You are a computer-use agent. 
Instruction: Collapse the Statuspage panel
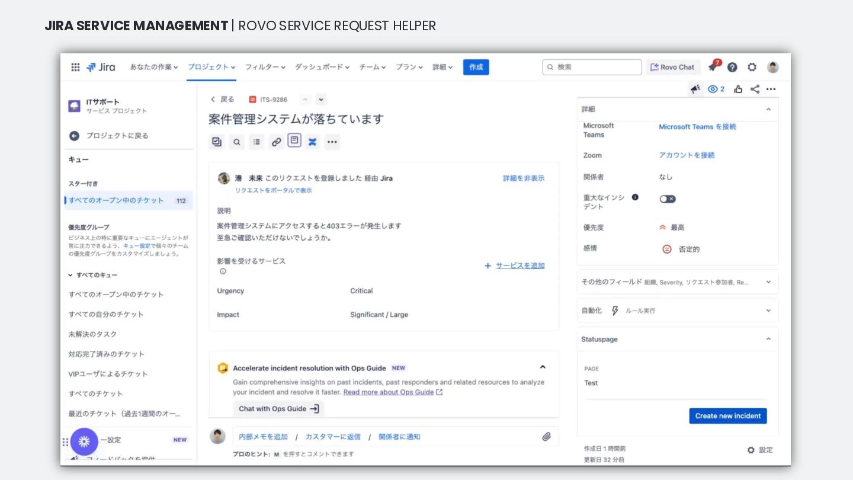768,339
